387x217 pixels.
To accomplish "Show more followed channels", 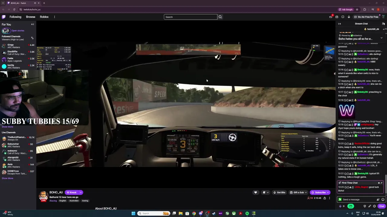I will point(8,127).
